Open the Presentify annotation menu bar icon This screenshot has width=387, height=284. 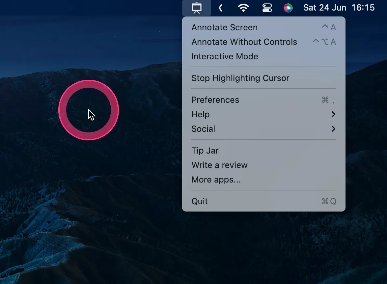point(197,8)
